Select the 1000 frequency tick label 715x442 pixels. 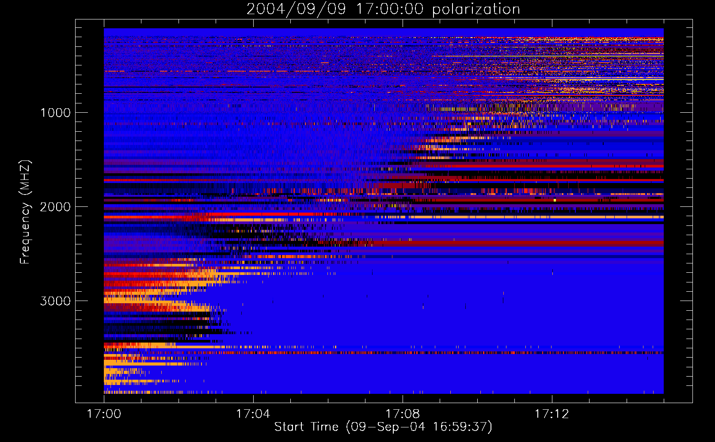click(x=55, y=113)
